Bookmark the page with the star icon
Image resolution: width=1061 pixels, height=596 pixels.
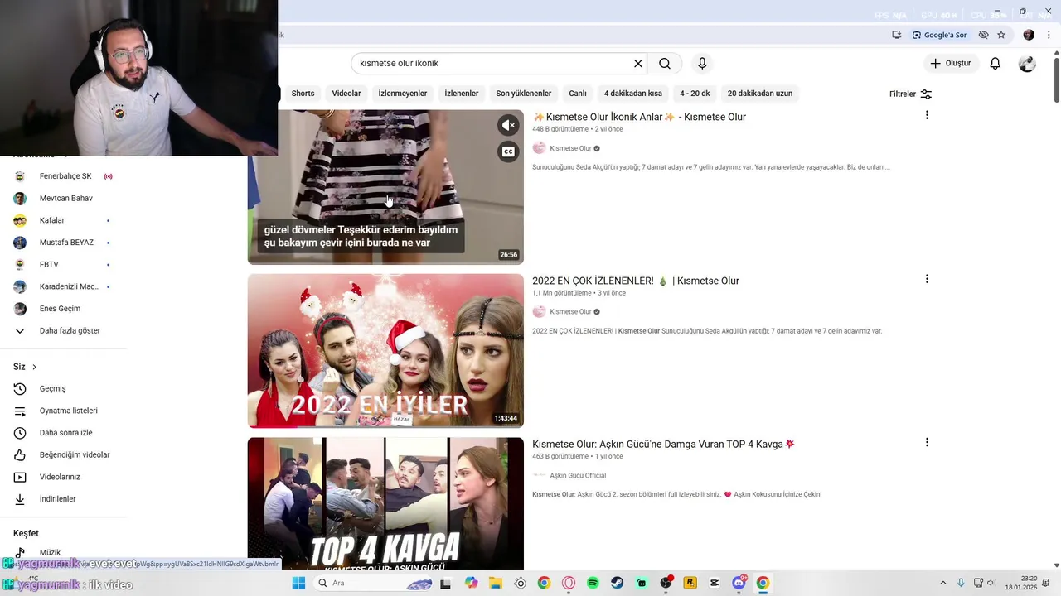[x=1001, y=35]
